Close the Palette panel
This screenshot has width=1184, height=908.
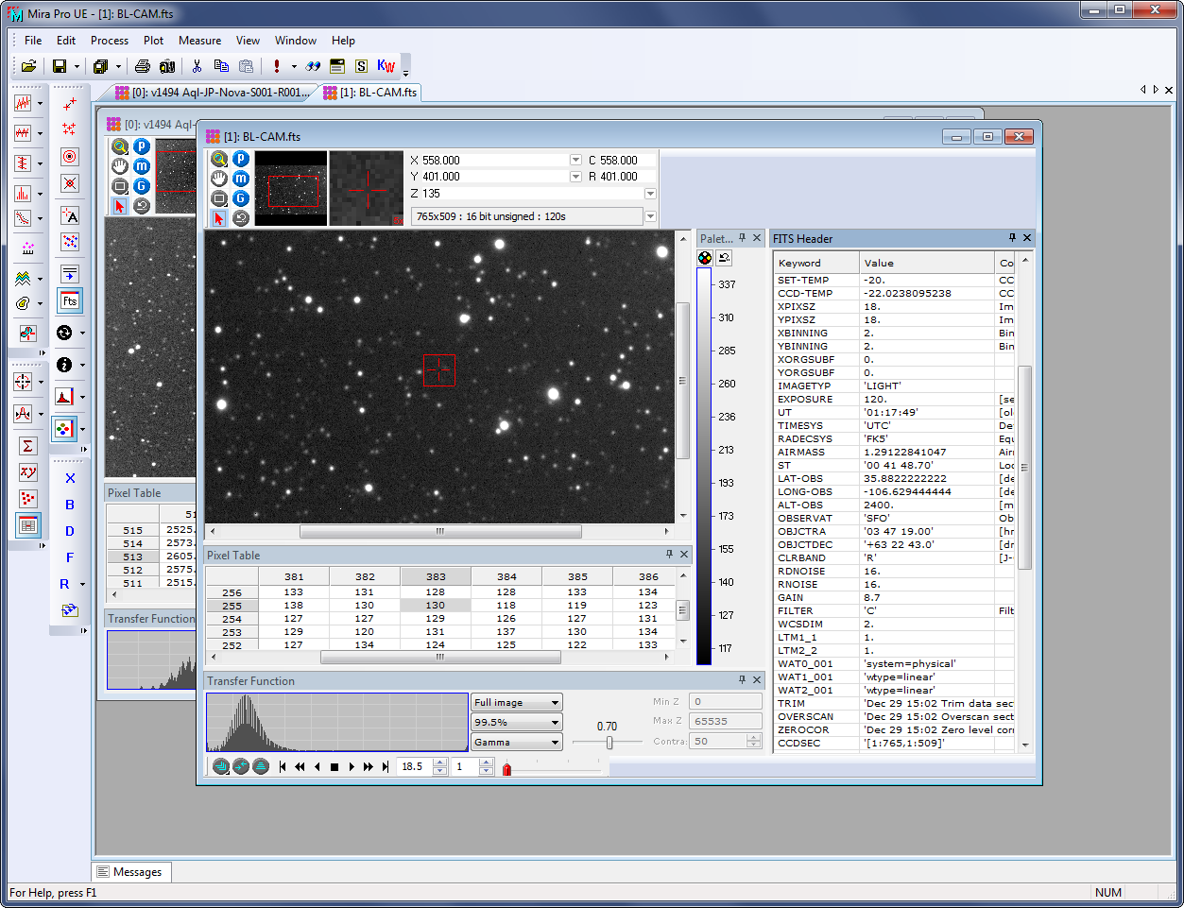click(x=757, y=238)
